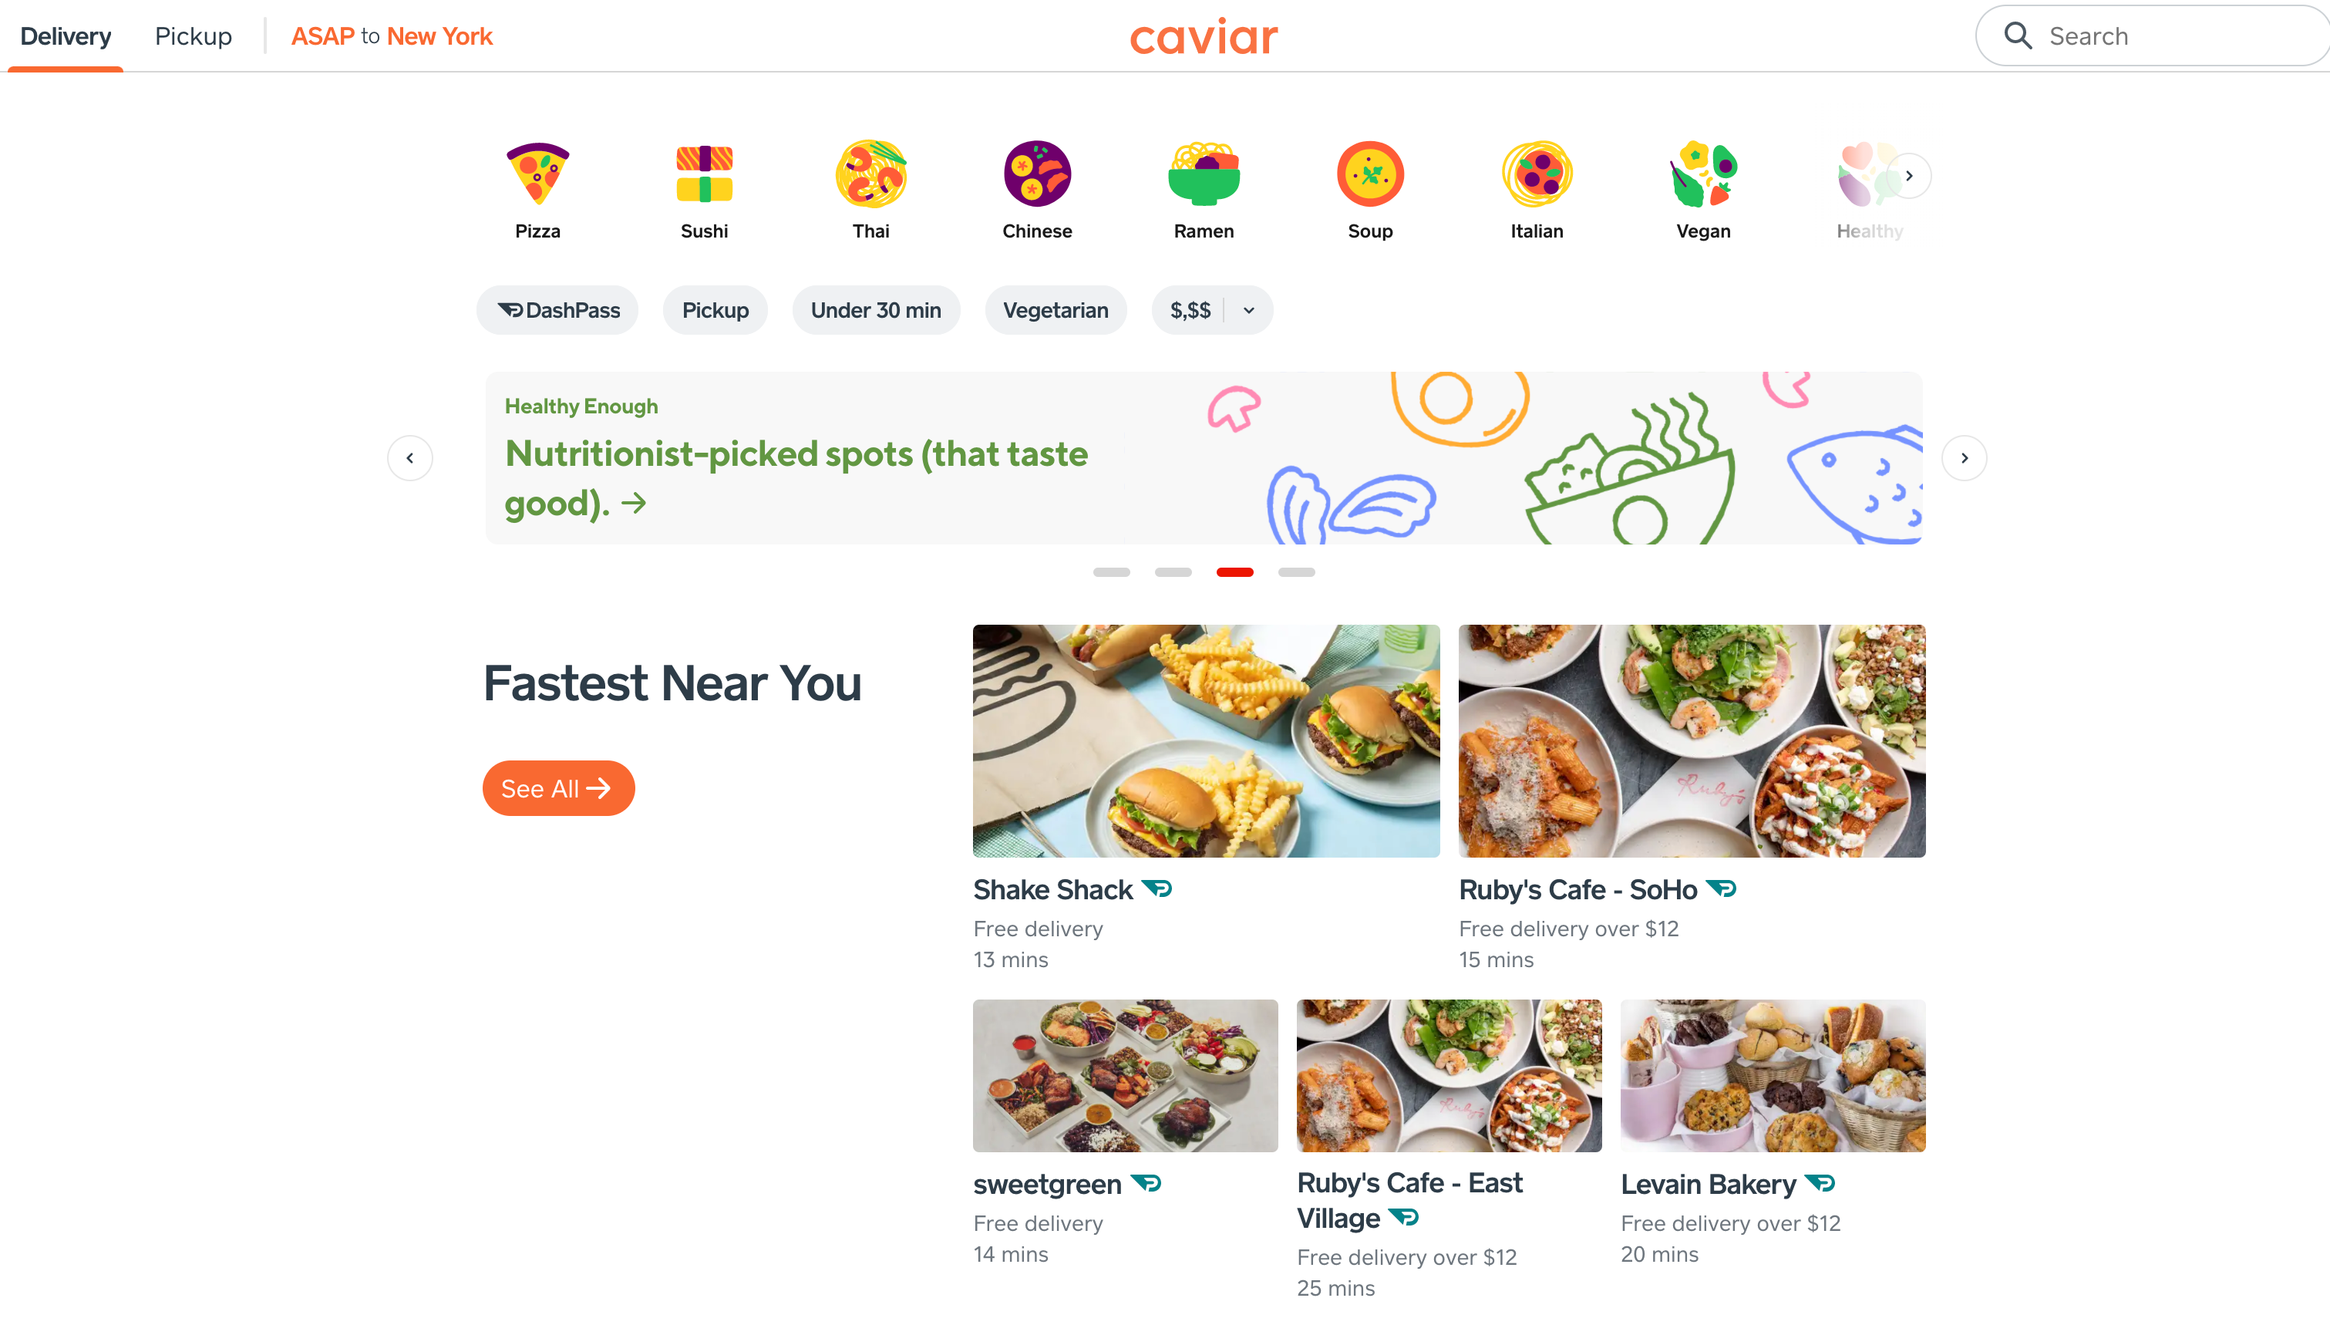Viewport: 2330px width, 1325px height.
Task: Toggle the Vegetarian filter chip
Action: pos(1055,310)
